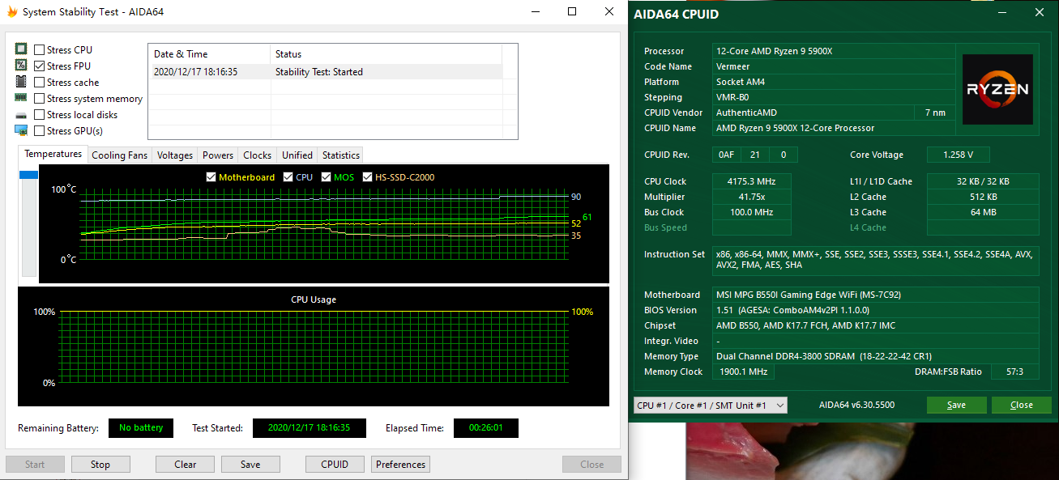Switch to the Voltages tab

pos(175,155)
